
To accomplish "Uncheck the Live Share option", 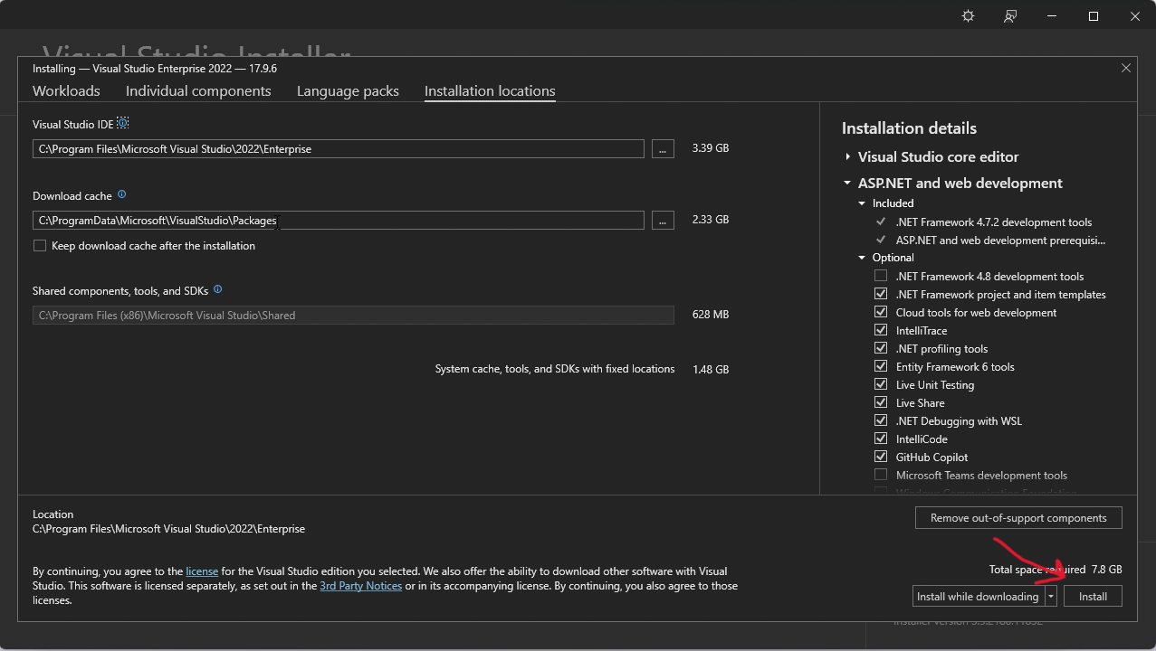I will coord(881,402).
